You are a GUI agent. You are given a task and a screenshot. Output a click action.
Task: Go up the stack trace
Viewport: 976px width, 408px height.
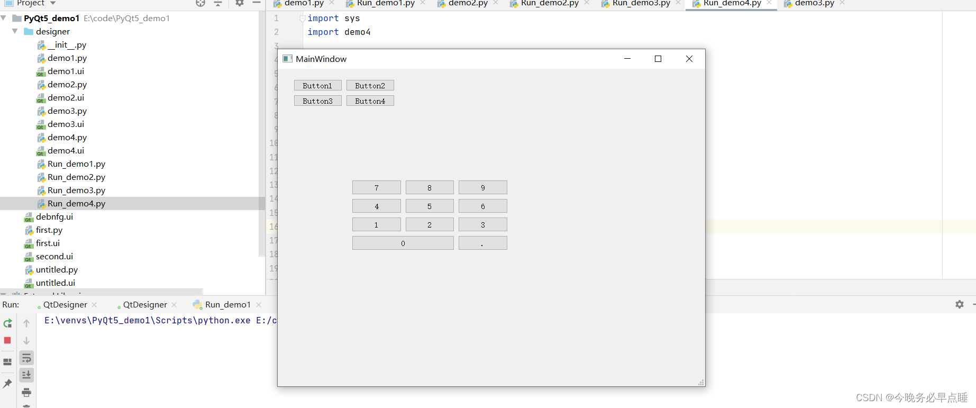(26, 323)
